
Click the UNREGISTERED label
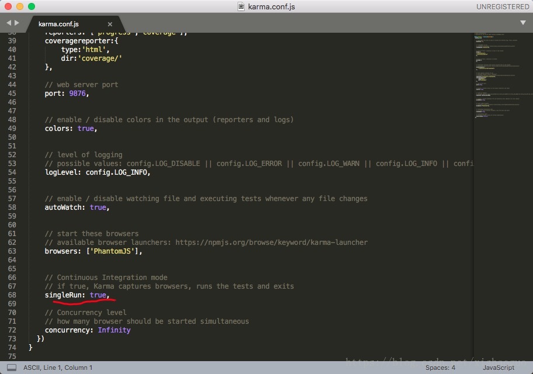click(x=503, y=7)
